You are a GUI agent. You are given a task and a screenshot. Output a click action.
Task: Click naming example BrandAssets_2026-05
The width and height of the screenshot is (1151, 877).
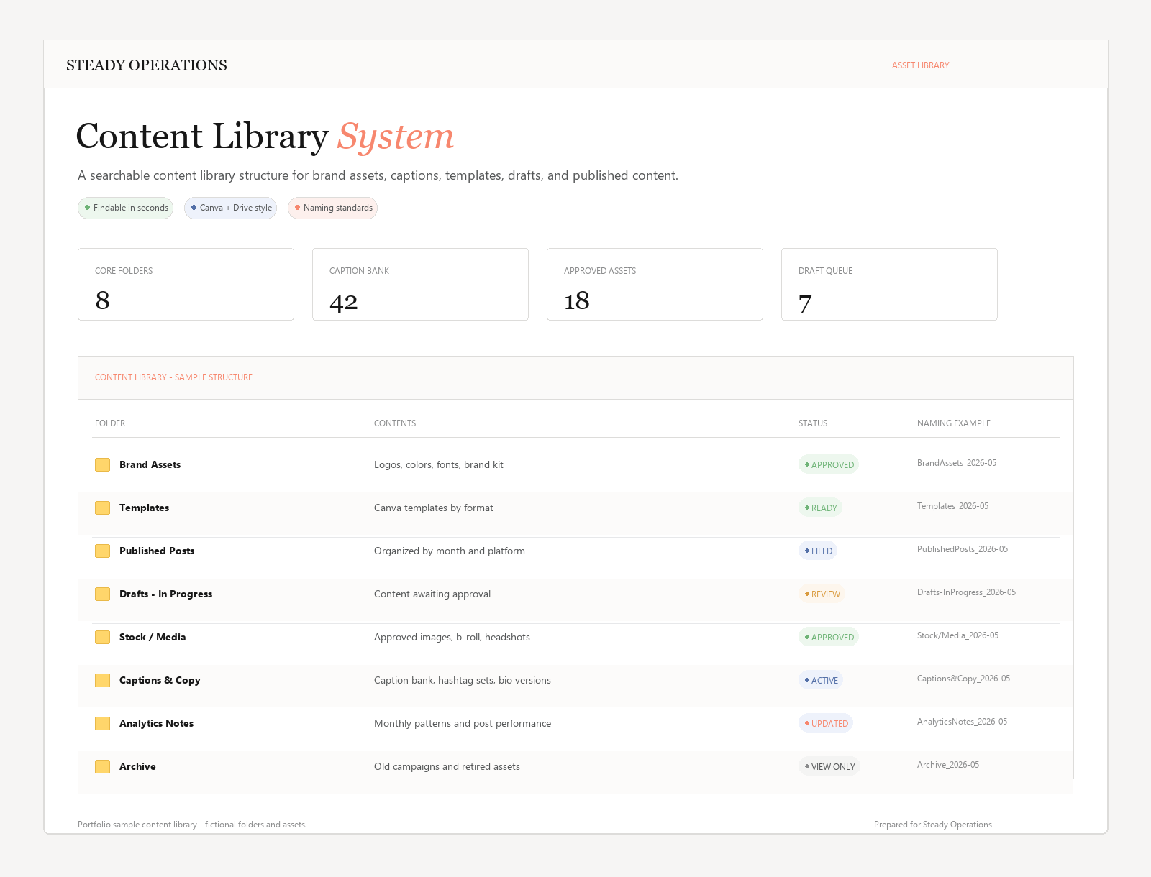coord(957,463)
